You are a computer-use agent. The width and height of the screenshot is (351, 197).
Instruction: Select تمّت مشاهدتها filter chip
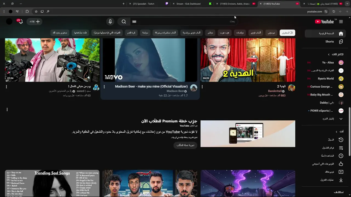pos(80,33)
